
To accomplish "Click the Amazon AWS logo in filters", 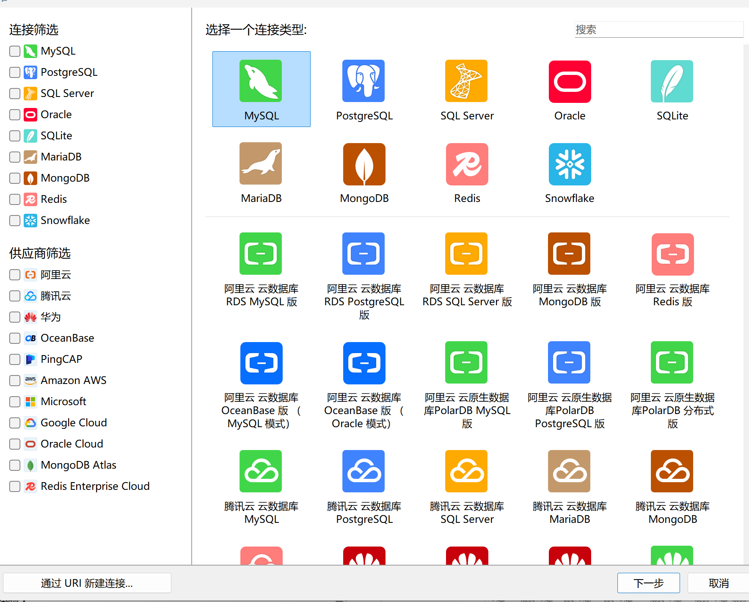I will 30,381.
